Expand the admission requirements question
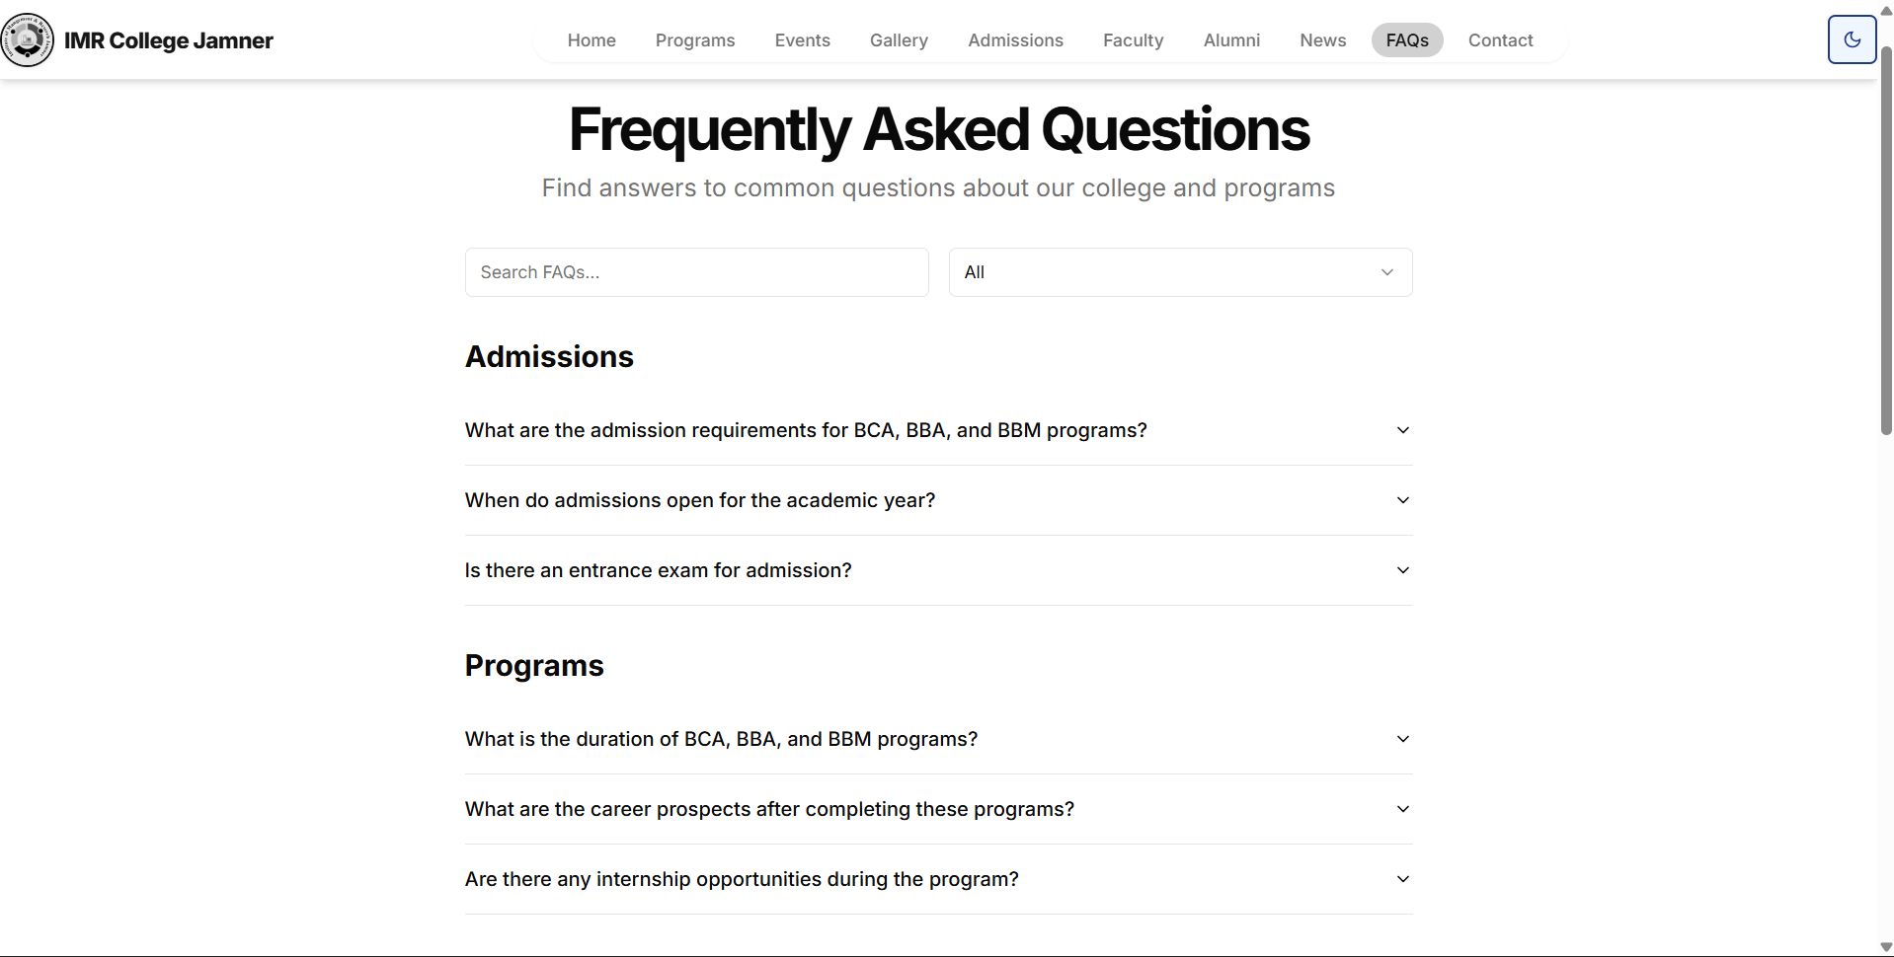 (937, 430)
